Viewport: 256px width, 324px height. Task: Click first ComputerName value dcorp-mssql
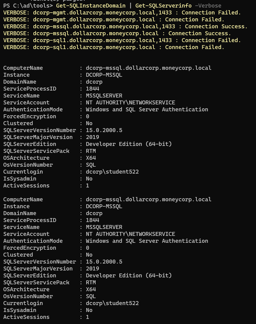tap(149, 68)
